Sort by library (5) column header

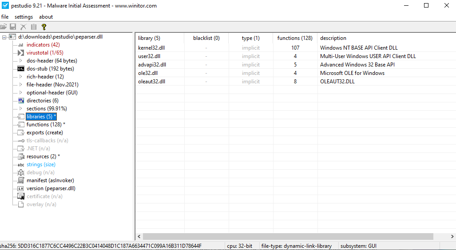click(x=160, y=38)
